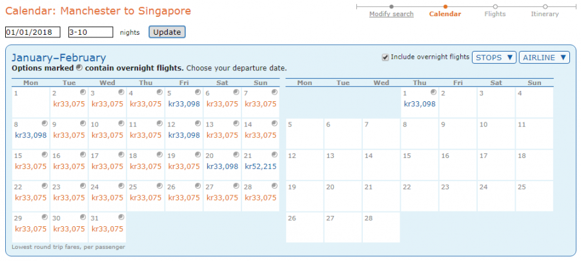
Task: Click the Flights step progress dot
Action: point(495,6)
